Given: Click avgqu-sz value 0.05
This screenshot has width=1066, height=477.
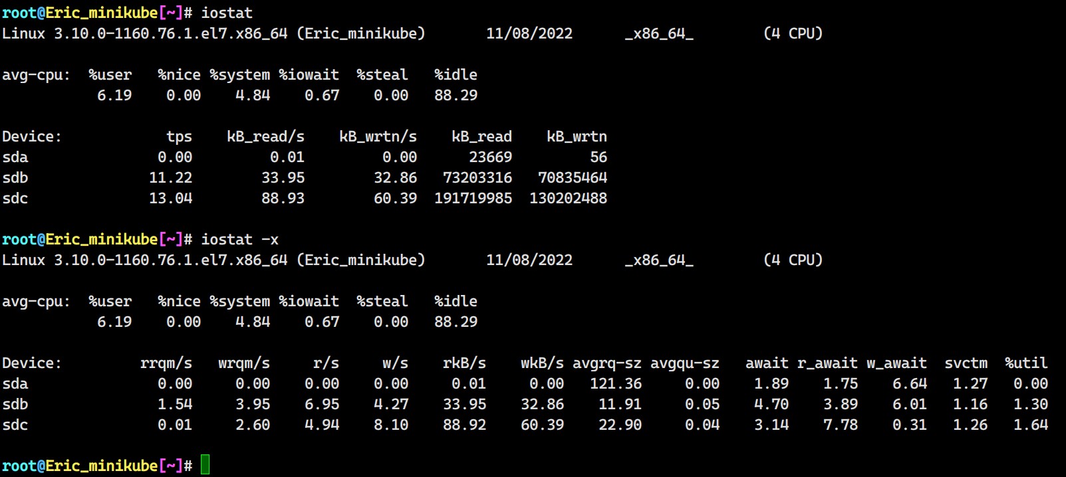Looking at the screenshot, I should [x=702, y=405].
